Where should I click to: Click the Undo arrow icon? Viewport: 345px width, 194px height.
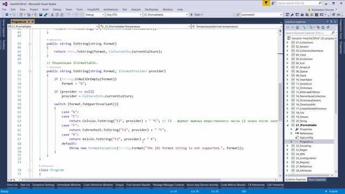tap(68, 15)
